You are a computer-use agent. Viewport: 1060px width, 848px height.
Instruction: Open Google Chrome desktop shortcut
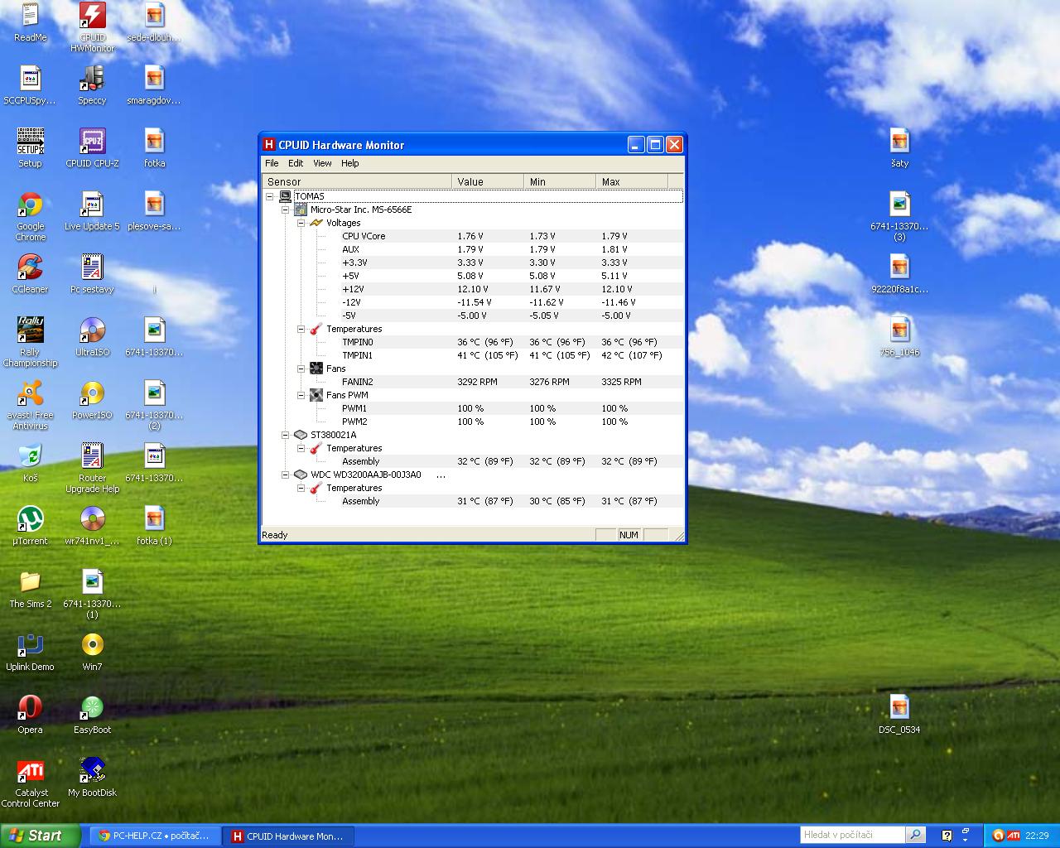pos(31,217)
